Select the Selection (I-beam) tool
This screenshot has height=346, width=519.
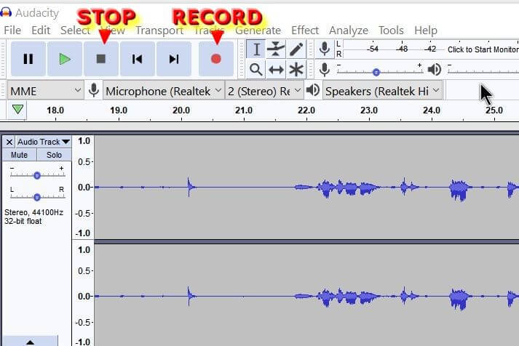tap(255, 49)
